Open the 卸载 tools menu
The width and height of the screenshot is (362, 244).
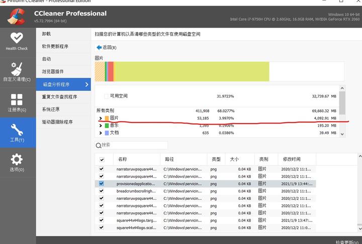coord(63,34)
